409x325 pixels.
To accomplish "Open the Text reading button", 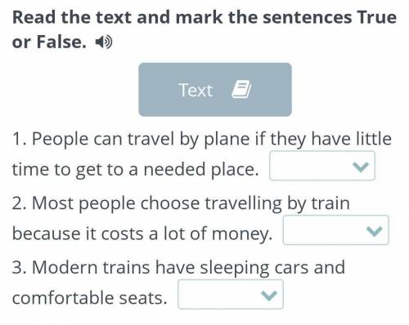I will click(x=215, y=90).
